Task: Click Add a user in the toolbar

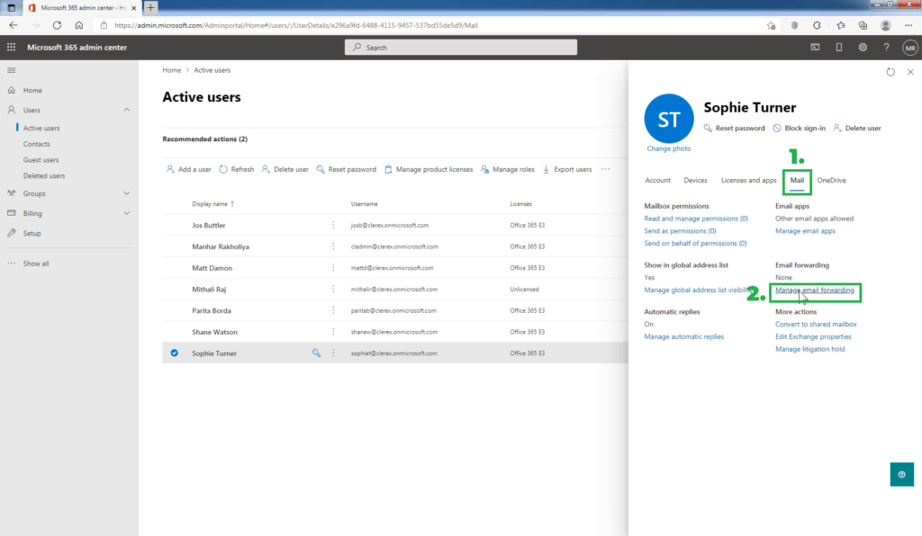Action: tap(188, 169)
